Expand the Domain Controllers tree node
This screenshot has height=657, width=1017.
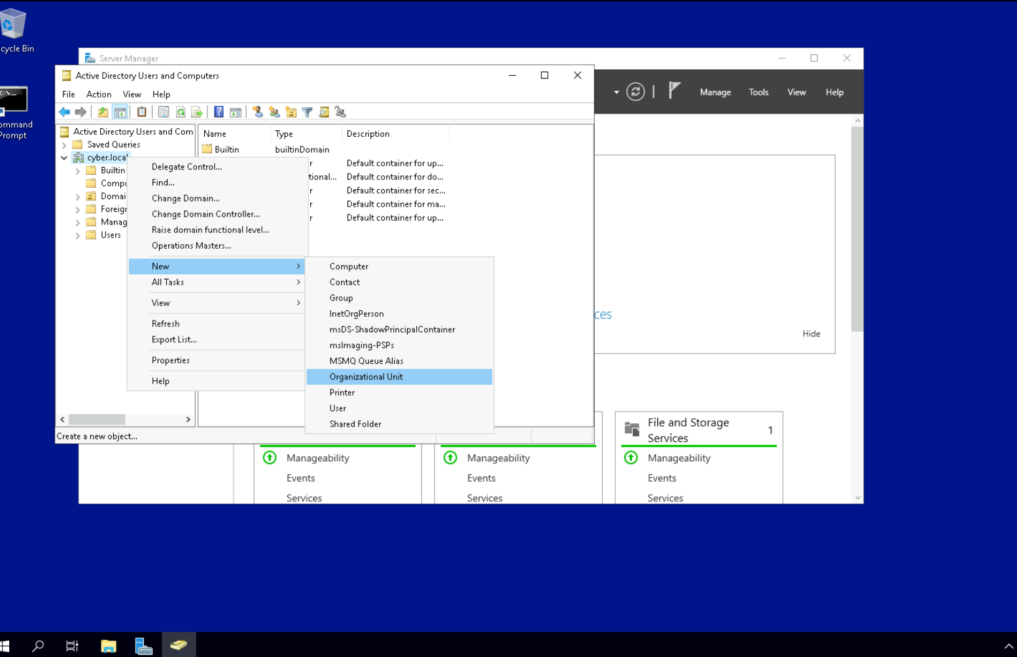[78, 196]
